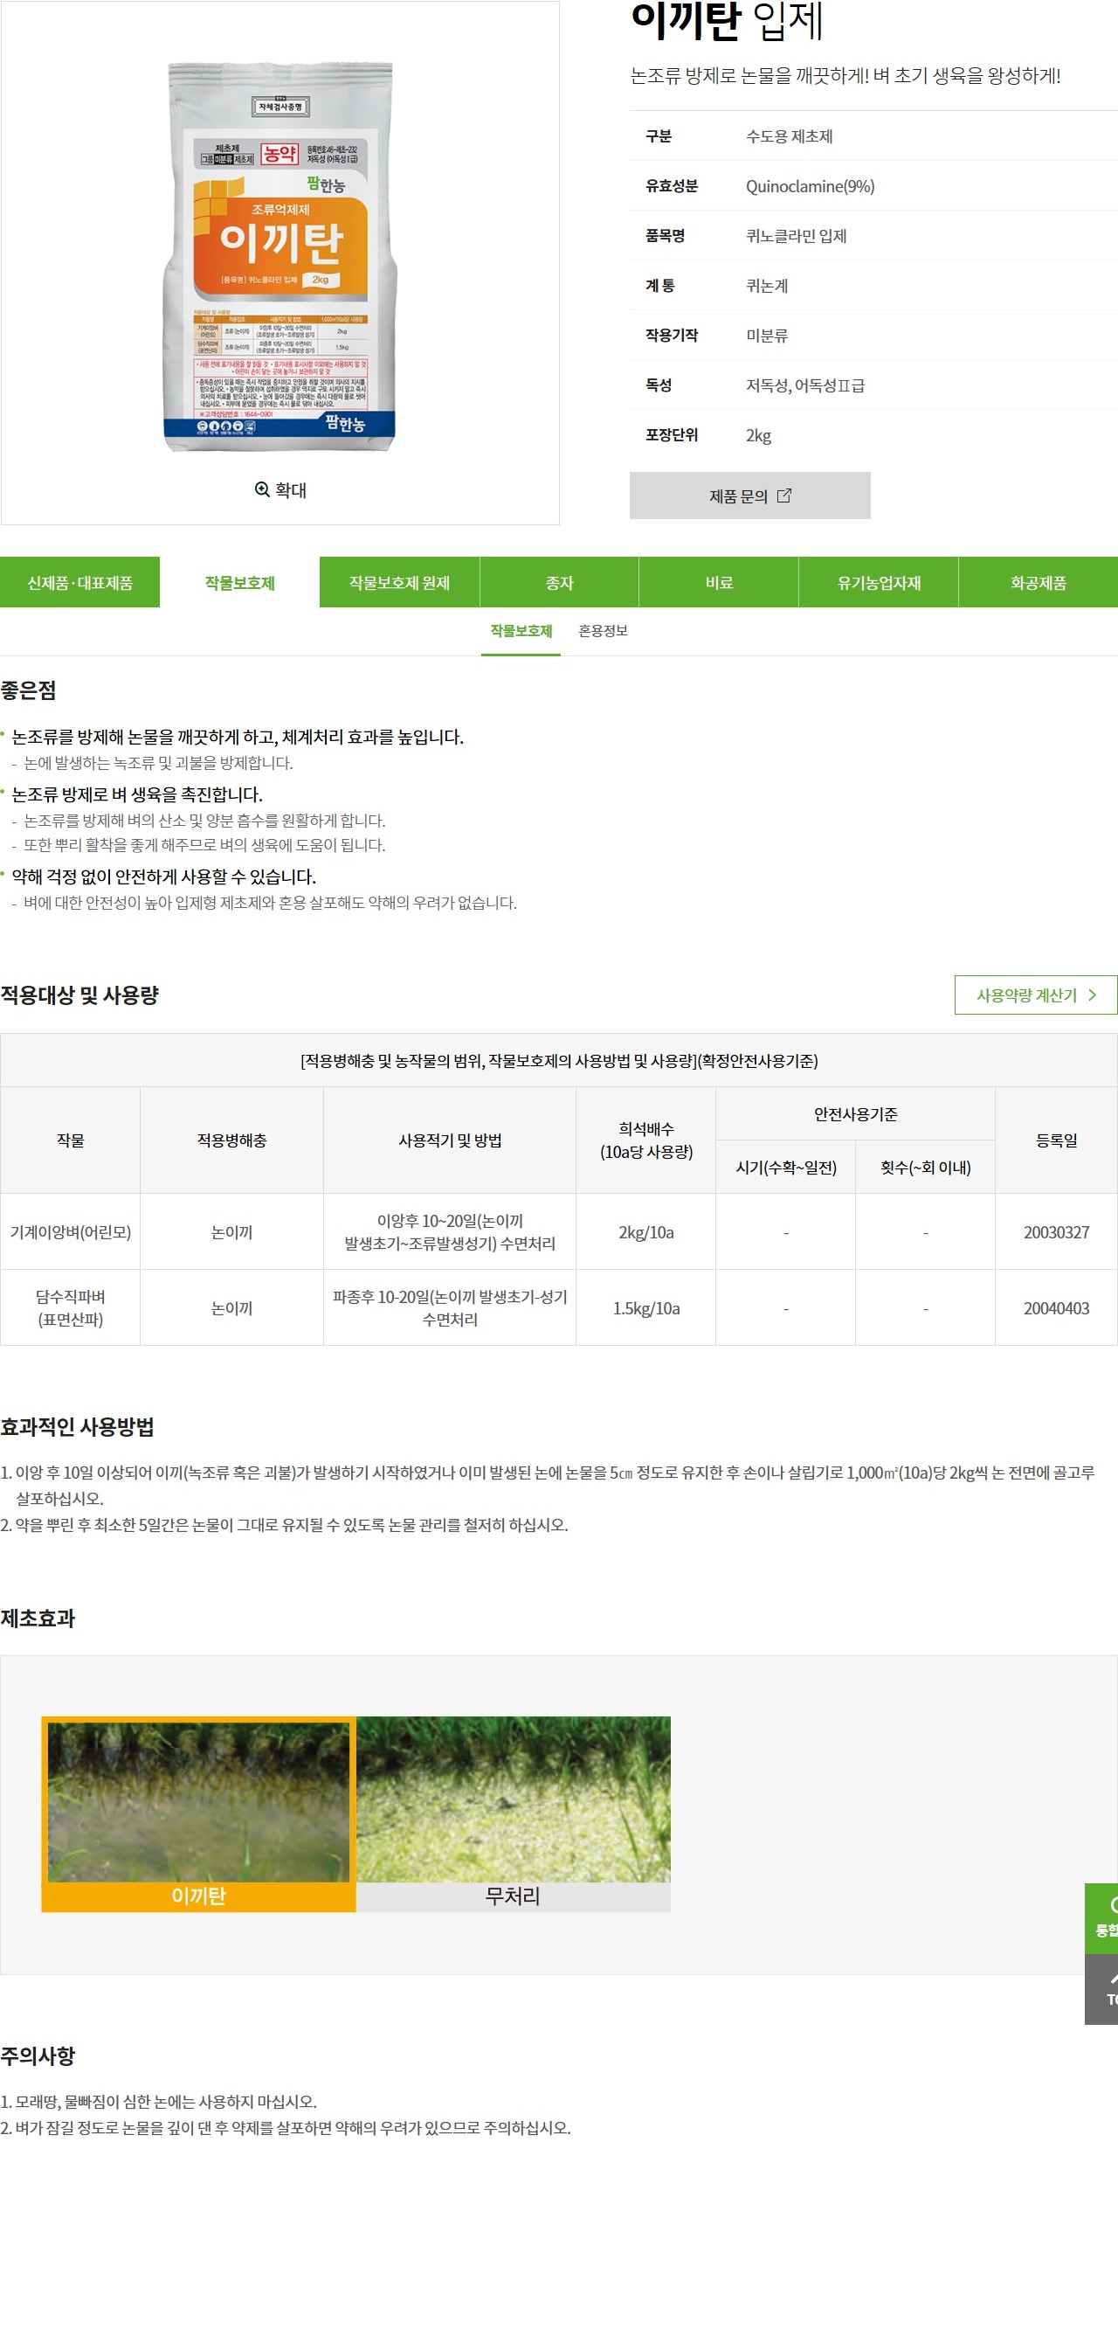Image resolution: width=1118 pixels, height=2329 pixels.
Task: Select the 작물보호제 sub-tab
Action: point(521,631)
